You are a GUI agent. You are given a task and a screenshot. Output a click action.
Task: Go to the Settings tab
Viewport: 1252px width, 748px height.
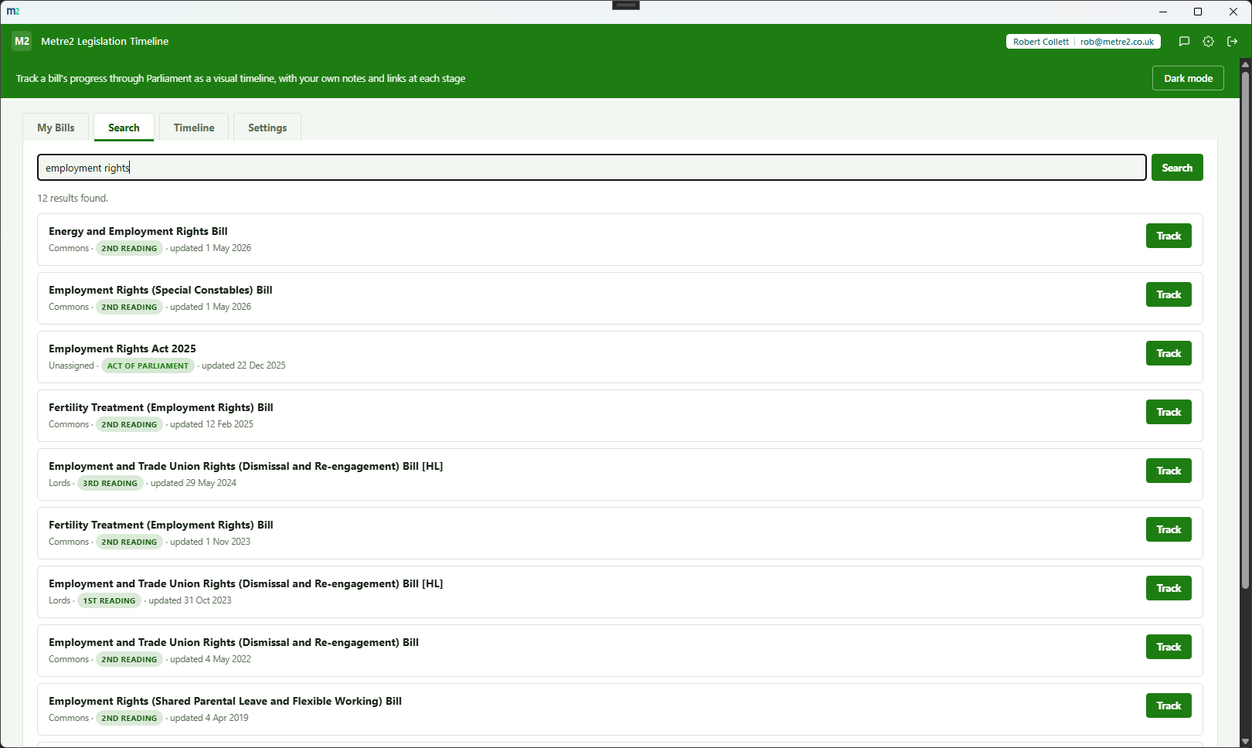(x=267, y=127)
